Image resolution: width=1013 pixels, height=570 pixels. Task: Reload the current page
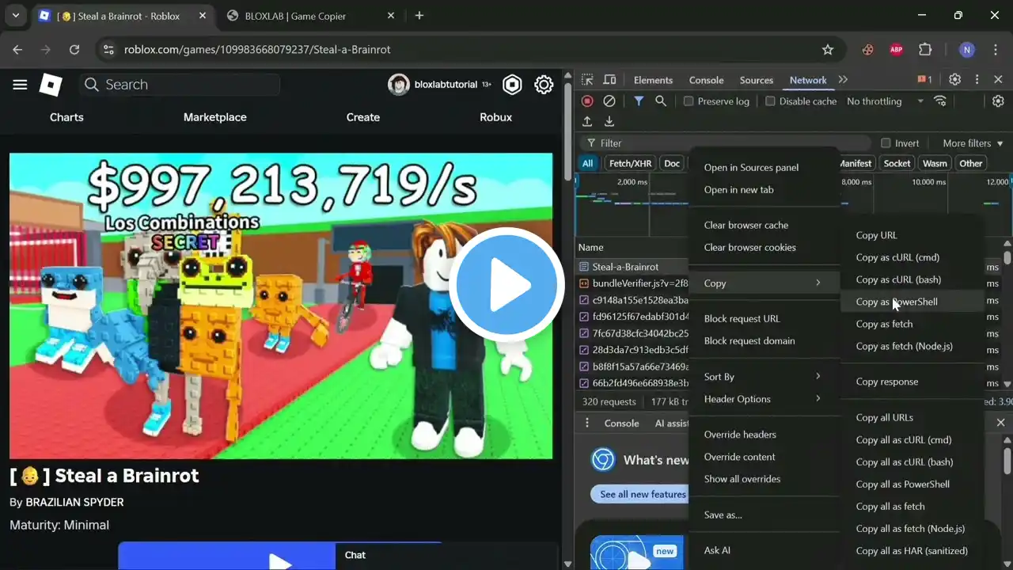point(74,49)
